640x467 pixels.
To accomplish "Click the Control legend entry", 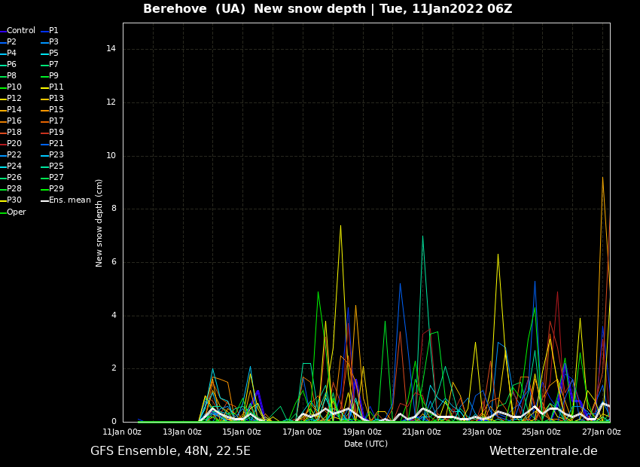I will coord(20,31).
